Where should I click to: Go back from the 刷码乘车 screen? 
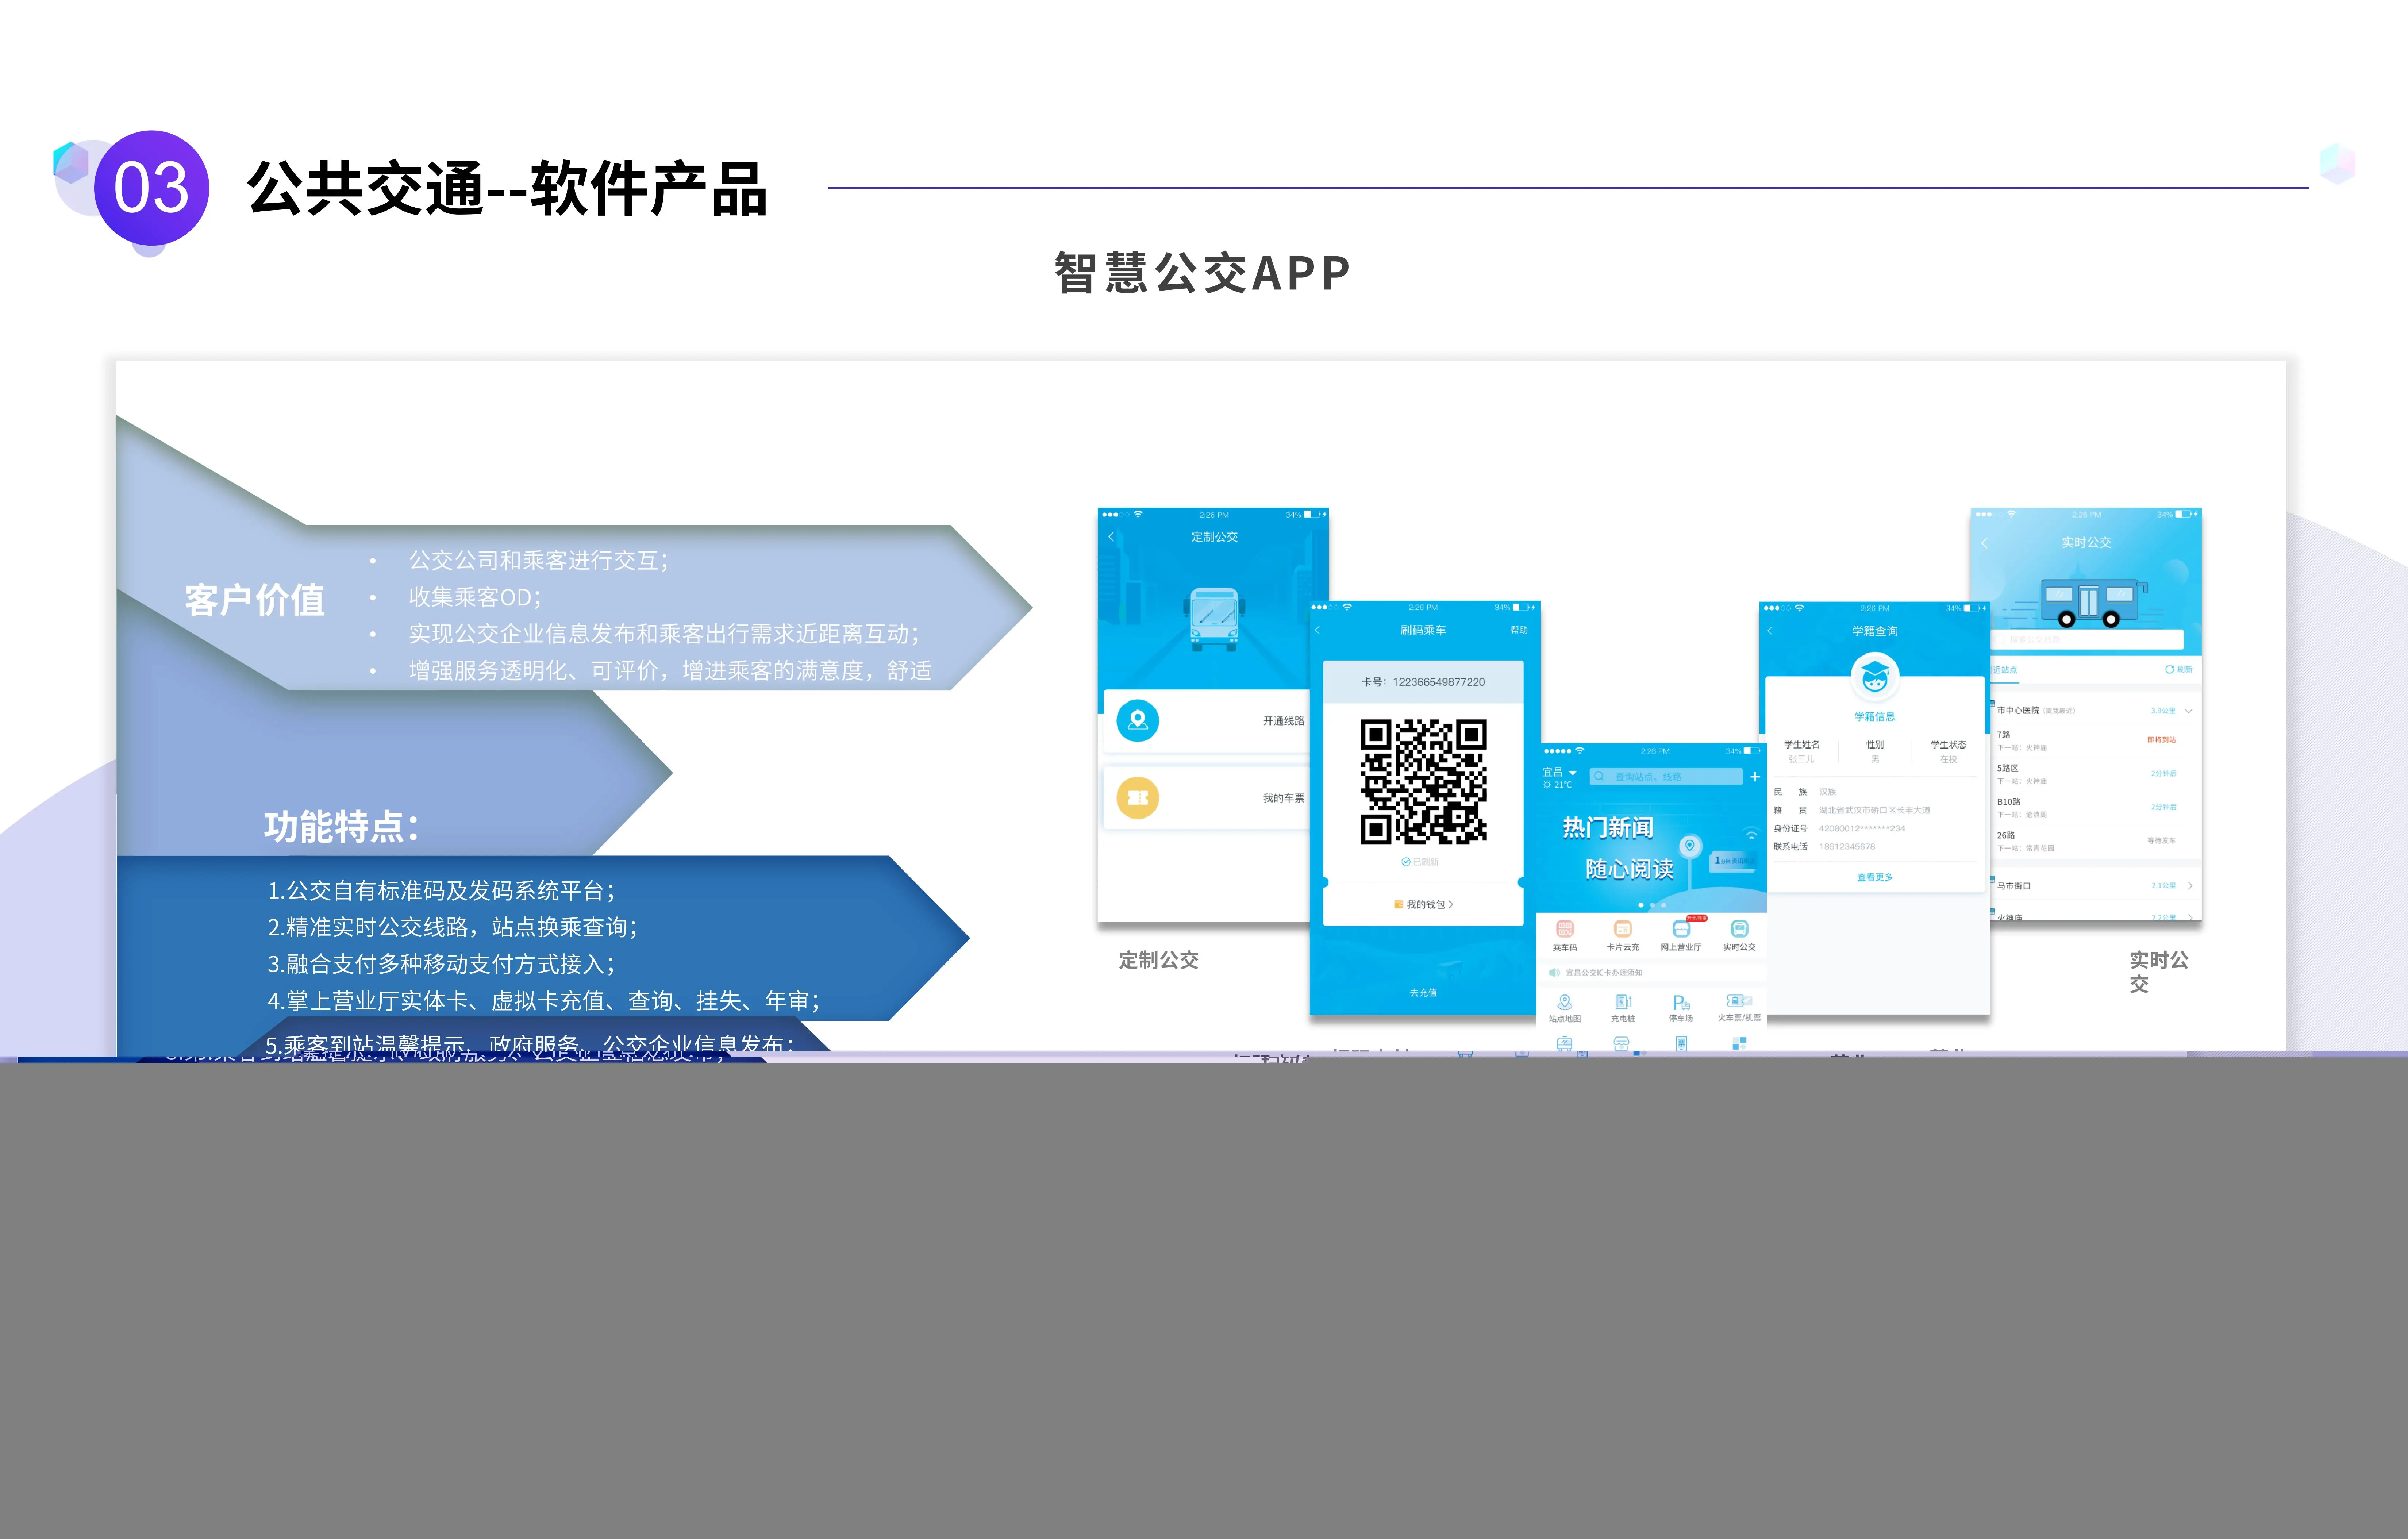coord(1318,630)
